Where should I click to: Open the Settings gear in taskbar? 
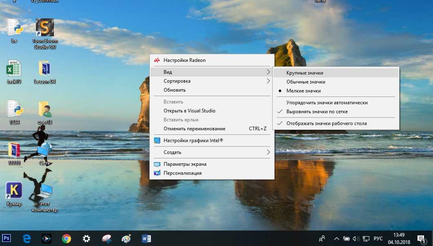tap(87, 238)
